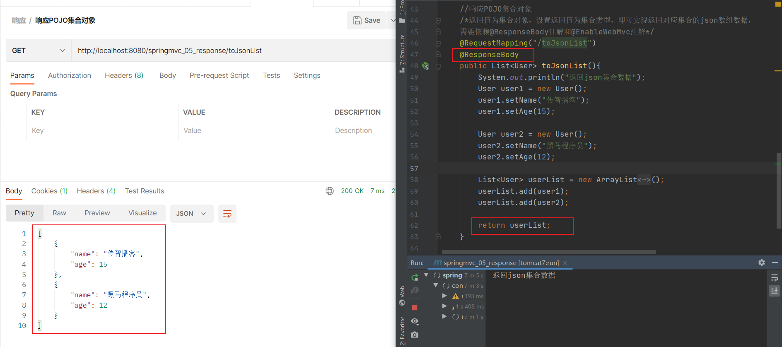Toggle the wrap lines icon in response
The width and height of the screenshot is (782, 347).
(x=227, y=214)
